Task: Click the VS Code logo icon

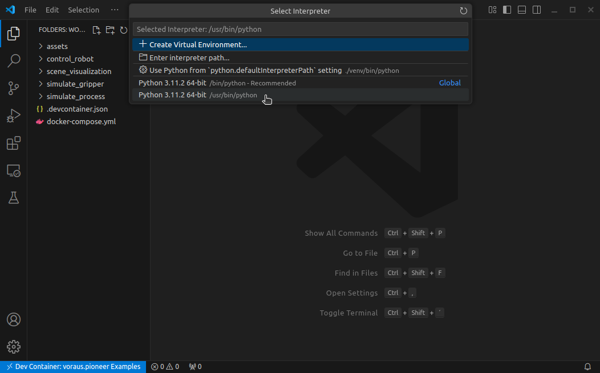Action: click(10, 10)
